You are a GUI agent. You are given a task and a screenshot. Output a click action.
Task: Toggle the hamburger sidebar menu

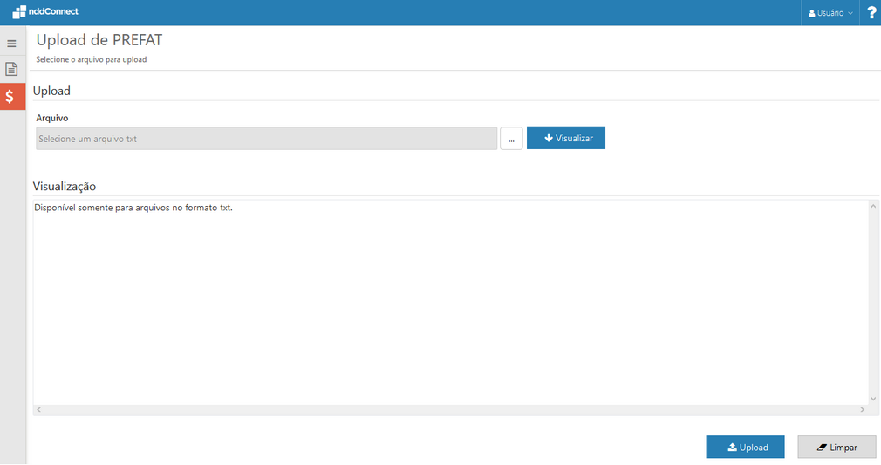pyautogui.click(x=12, y=44)
